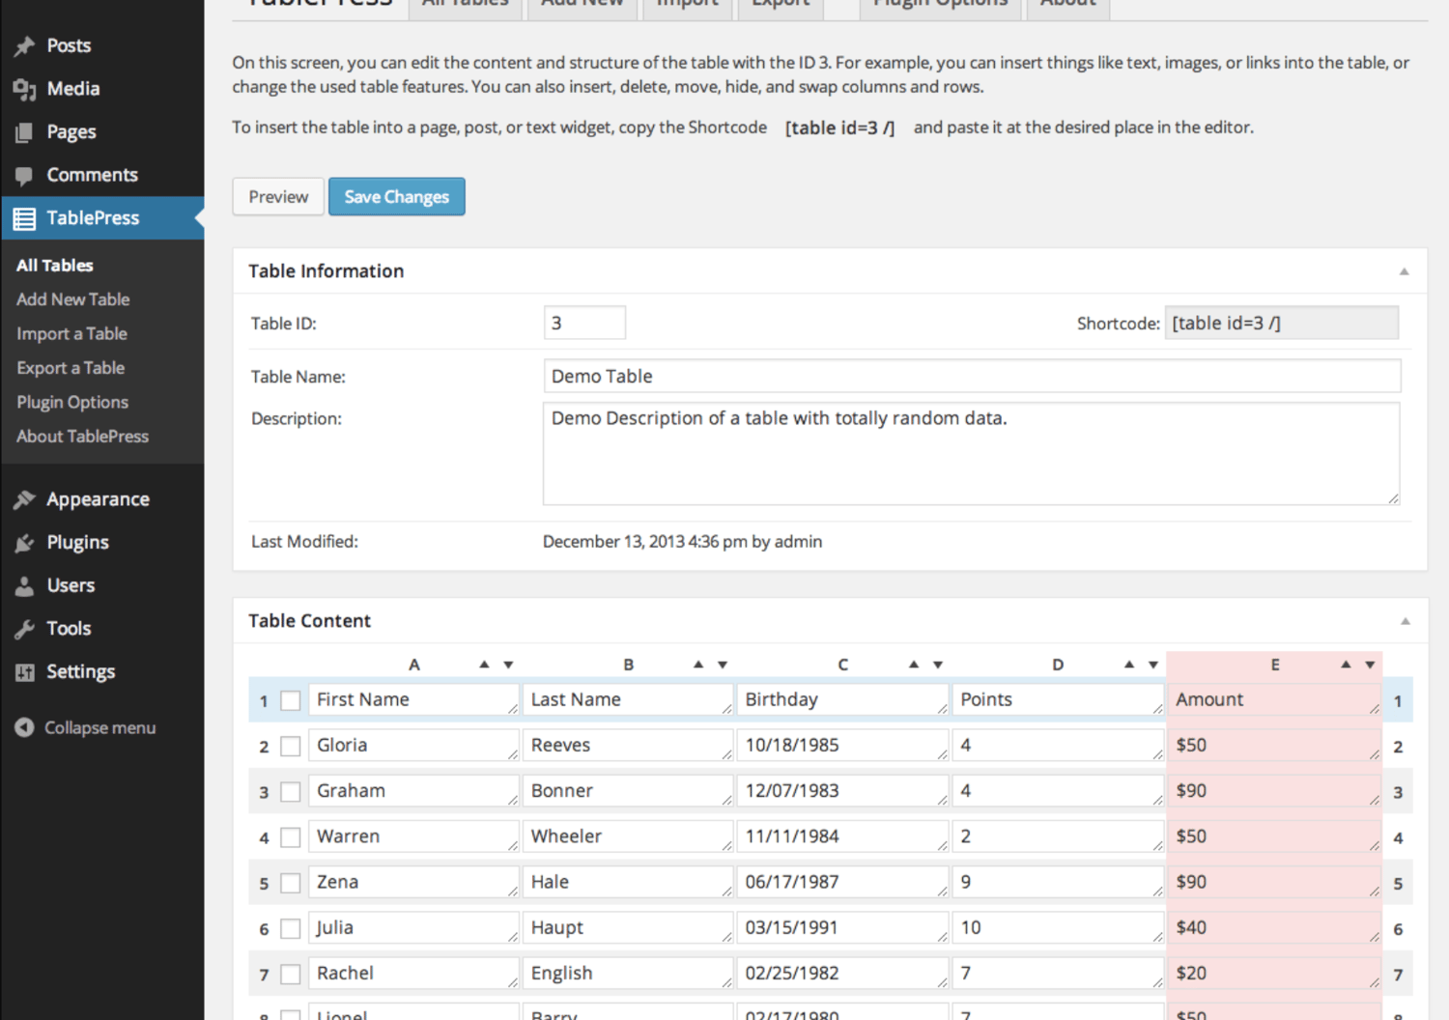
Task: Open Add New Table submenu item
Action: pyautogui.click(x=73, y=299)
